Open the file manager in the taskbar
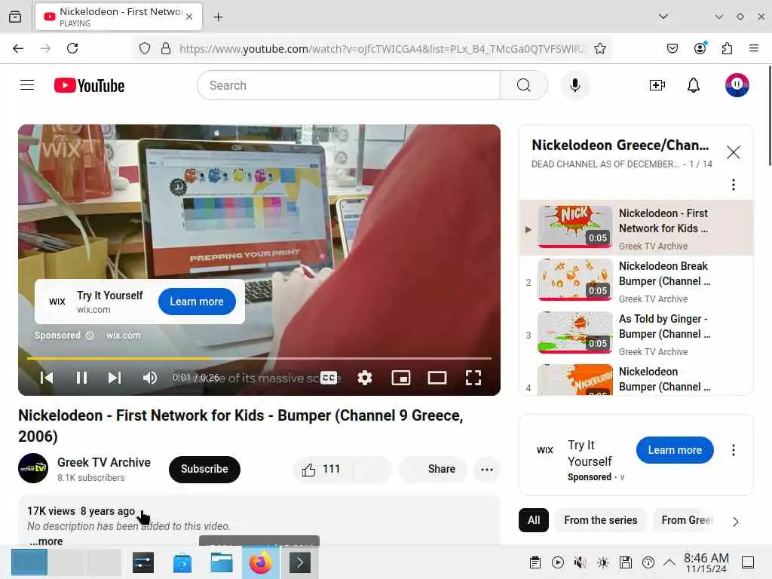The image size is (772, 579). click(221, 562)
